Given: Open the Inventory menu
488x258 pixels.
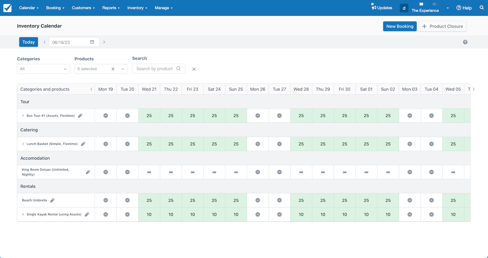Looking at the screenshot, I should click(137, 8).
